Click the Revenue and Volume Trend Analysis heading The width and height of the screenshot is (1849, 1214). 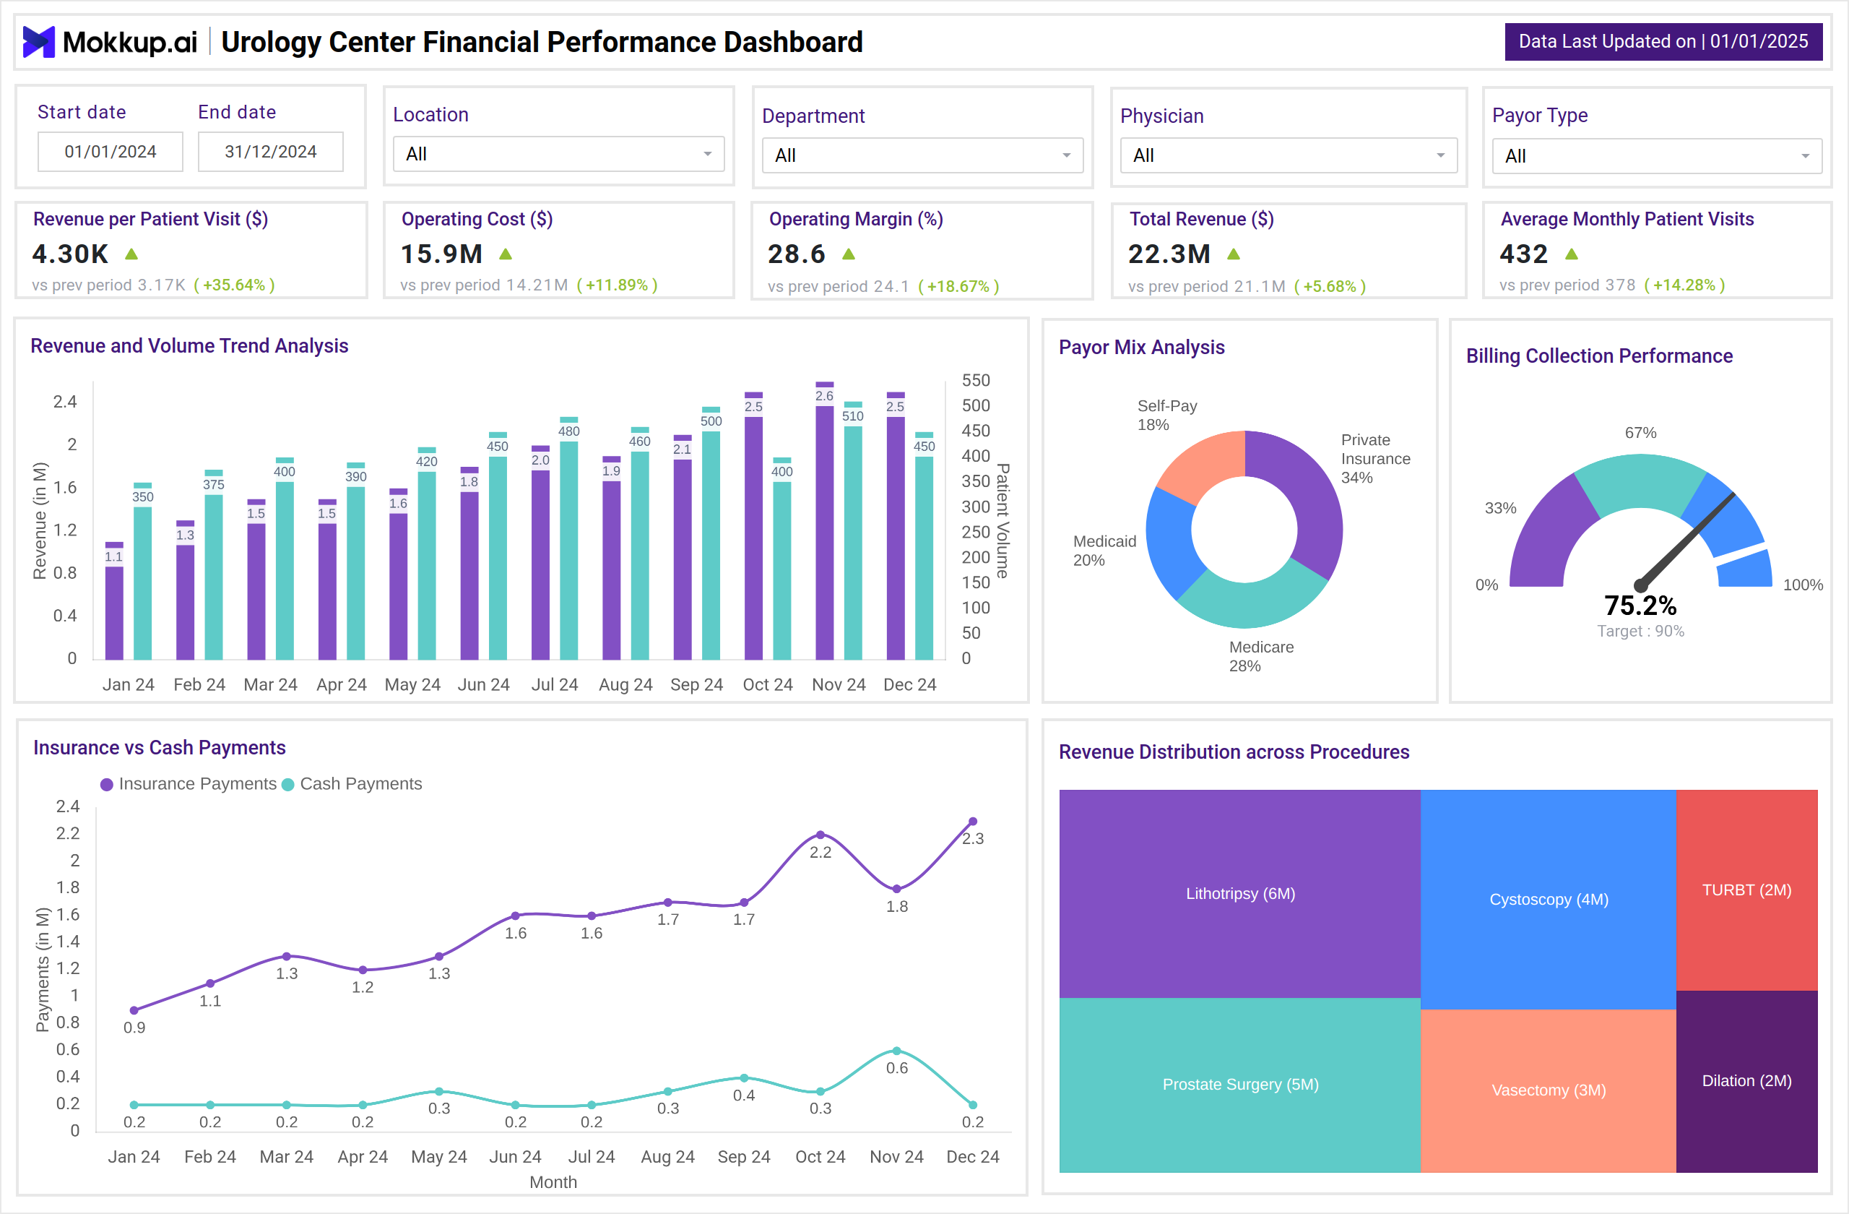[189, 346]
